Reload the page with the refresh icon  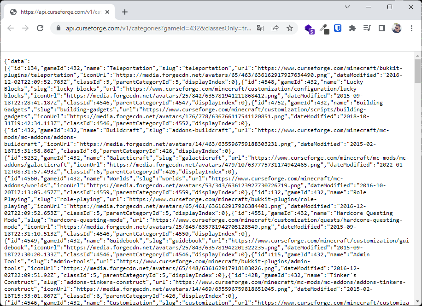[40, 28]
